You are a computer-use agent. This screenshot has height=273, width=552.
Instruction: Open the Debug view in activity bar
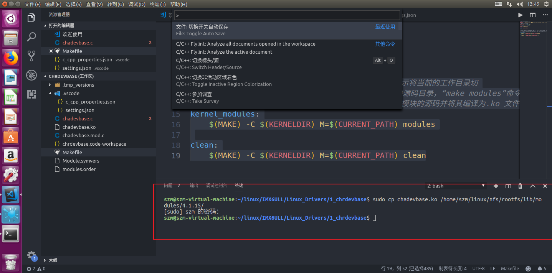point(31,75)
